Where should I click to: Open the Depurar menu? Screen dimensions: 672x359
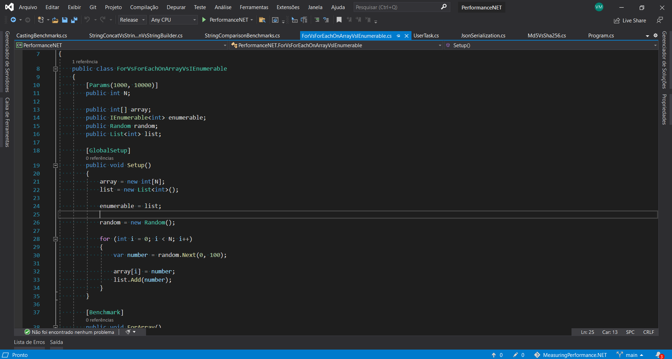click(x=176, y=7)
